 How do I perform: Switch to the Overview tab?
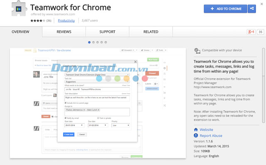point(20,32)
